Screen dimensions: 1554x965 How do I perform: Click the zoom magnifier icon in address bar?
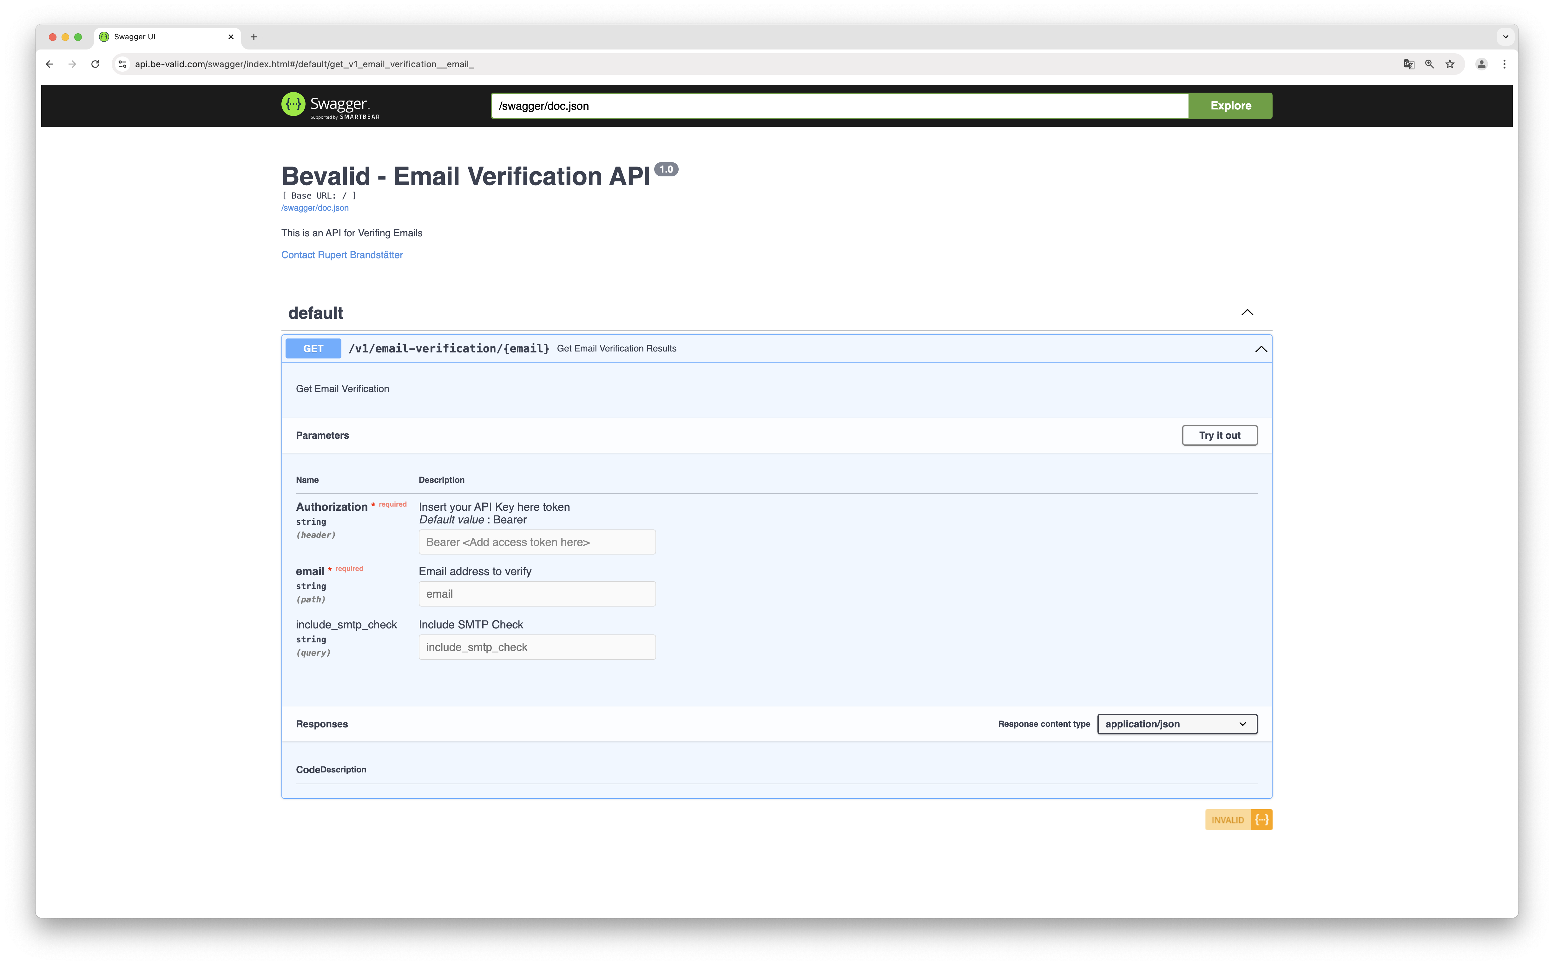click(1430, 64)
